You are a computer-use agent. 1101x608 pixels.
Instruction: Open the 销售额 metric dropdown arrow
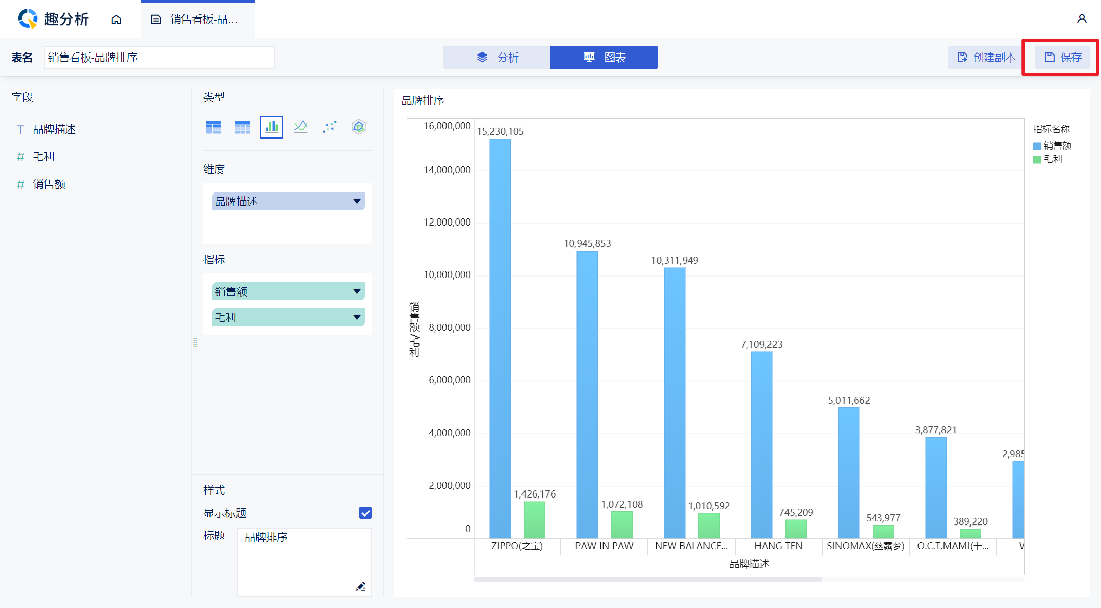pos(357,291)
